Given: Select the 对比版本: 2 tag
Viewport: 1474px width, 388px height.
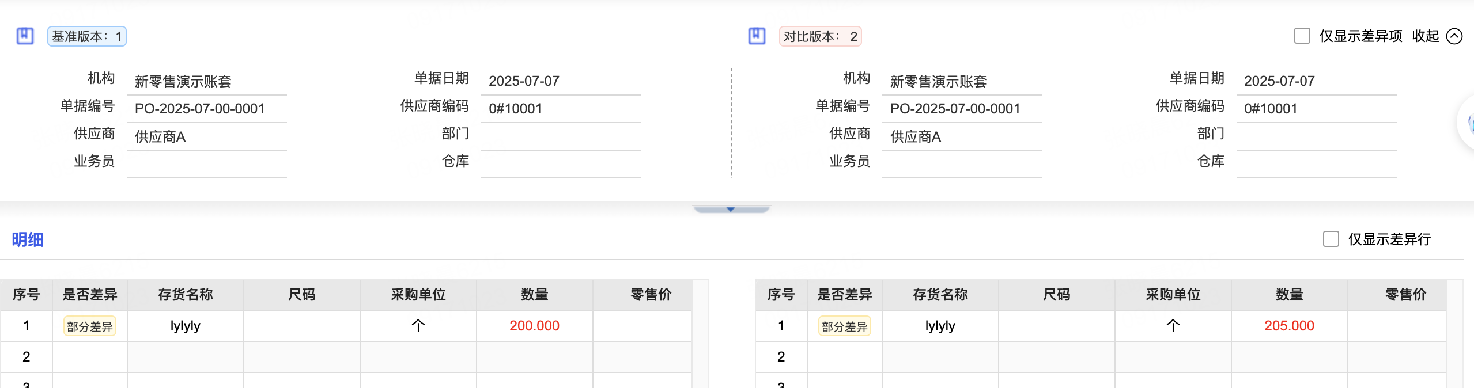Looking at the screenshot, I should 820,36.
